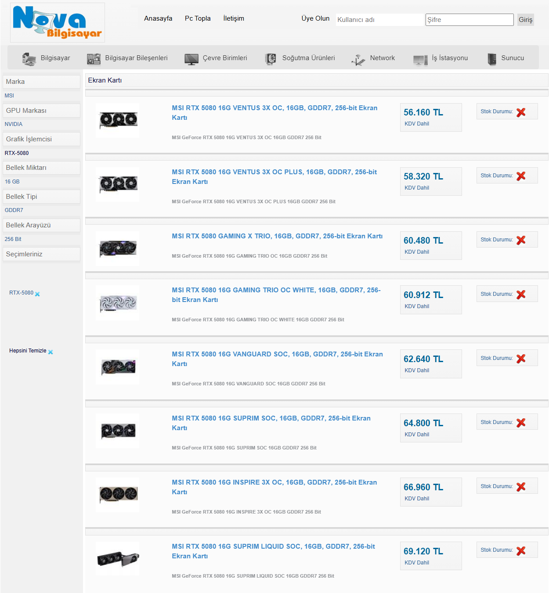The image size is (549, 593).
Task: Expand the Marka filter section
Action: click(41, 82)
